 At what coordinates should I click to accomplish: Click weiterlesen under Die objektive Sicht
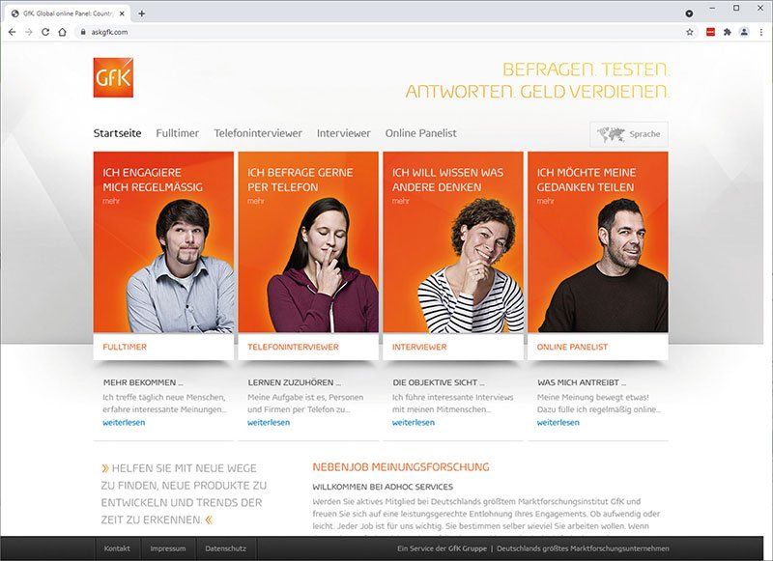coord(414,422)
